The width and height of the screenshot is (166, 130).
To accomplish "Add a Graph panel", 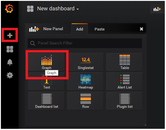I will point(46,62).
